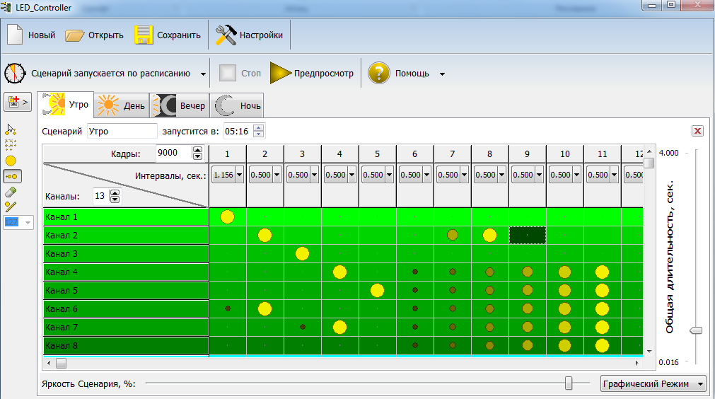Open frame 1 interval 1.156 dropdown
This screenshot has width=715, height=399.
pyautogui.click(x=240, y=175)
